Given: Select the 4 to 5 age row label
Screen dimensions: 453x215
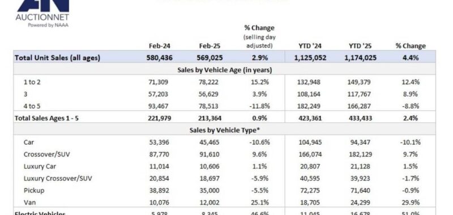Looking at the screenshot, I should pyautogui.click(x=32, y=106).
